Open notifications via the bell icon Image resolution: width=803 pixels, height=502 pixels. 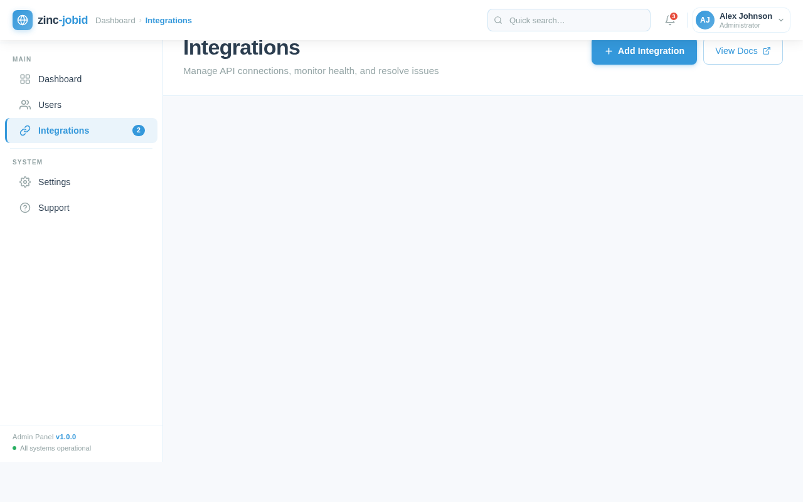(668, 20)
